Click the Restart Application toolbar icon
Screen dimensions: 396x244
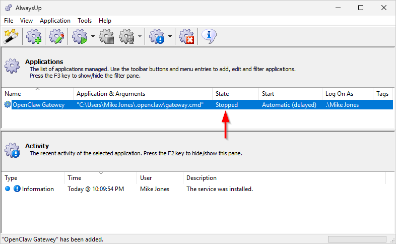(x=126, y=36)
